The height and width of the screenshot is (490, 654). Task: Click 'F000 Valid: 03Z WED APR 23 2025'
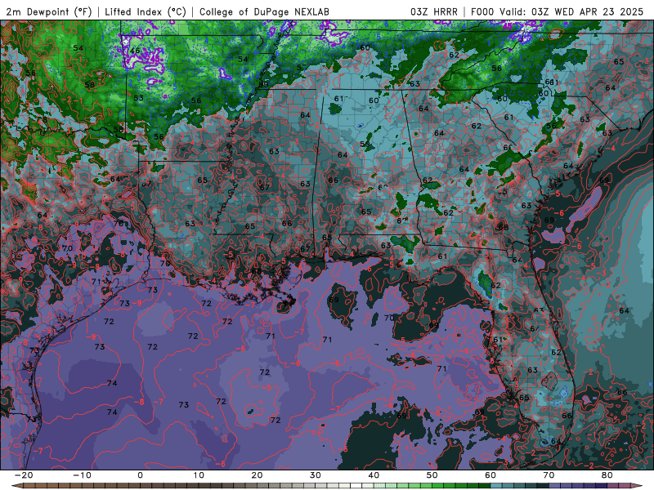pyautogui.click(x=558, y=12)
